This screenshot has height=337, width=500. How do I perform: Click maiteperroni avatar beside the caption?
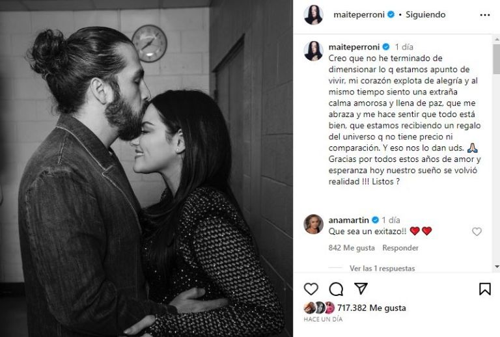tap(313, 51)
